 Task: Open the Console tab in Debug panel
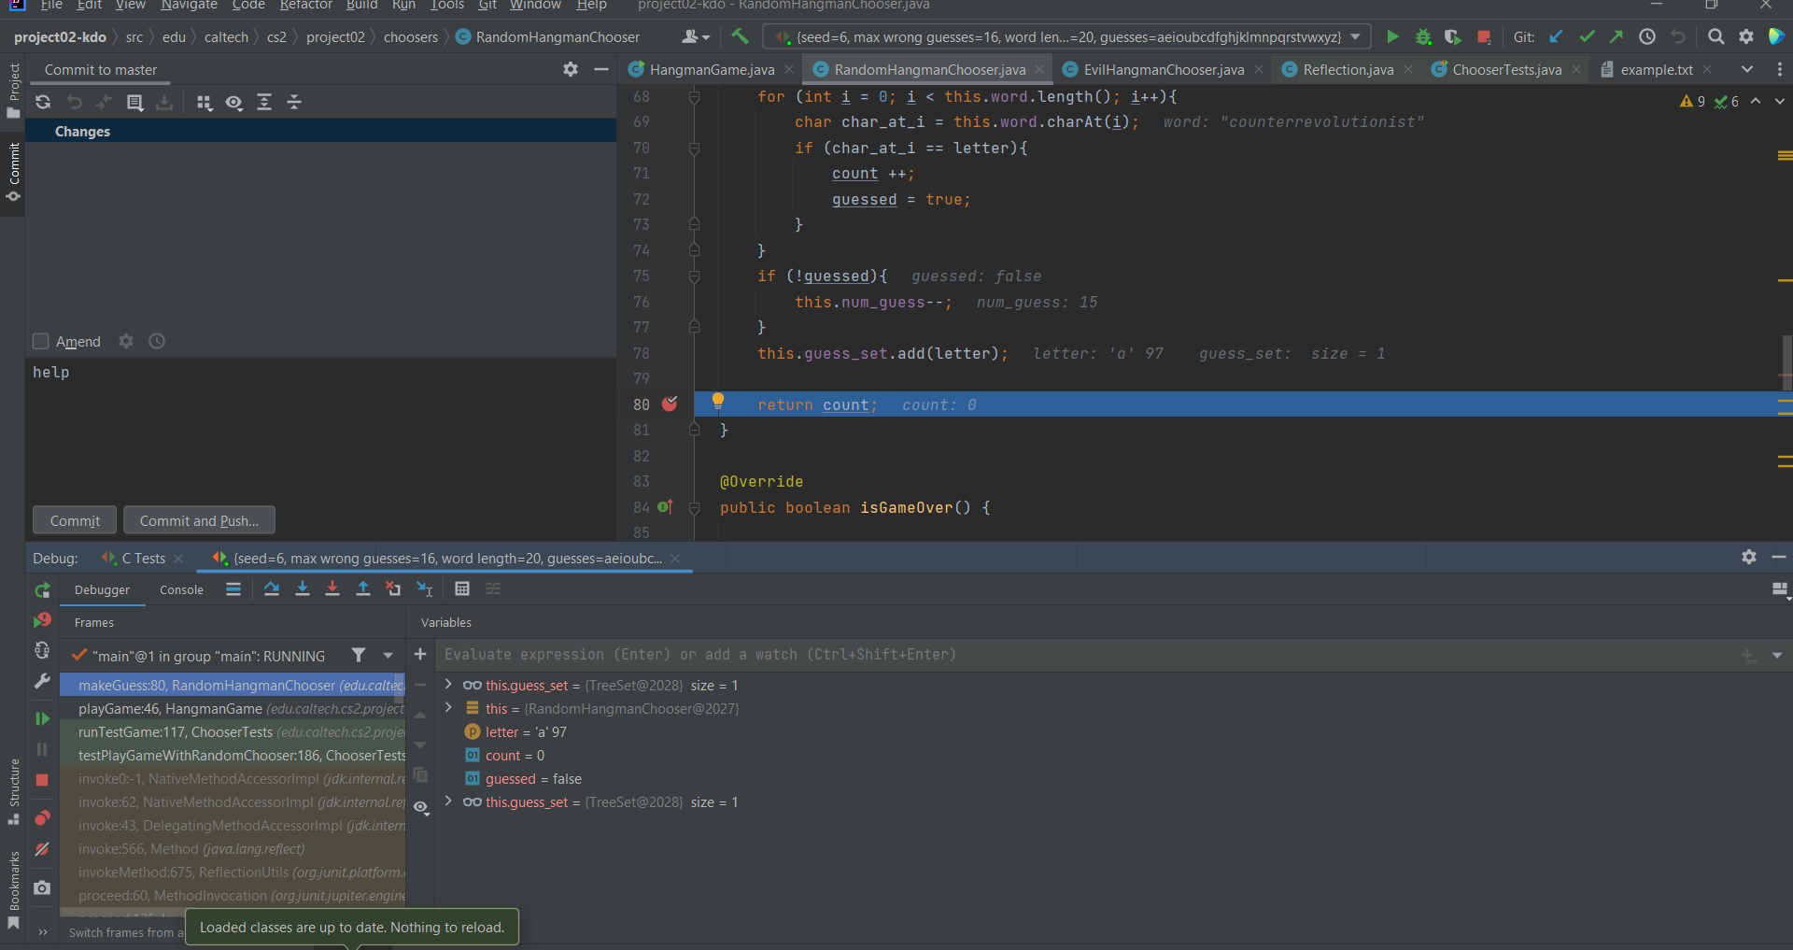(x=181, y=589)
